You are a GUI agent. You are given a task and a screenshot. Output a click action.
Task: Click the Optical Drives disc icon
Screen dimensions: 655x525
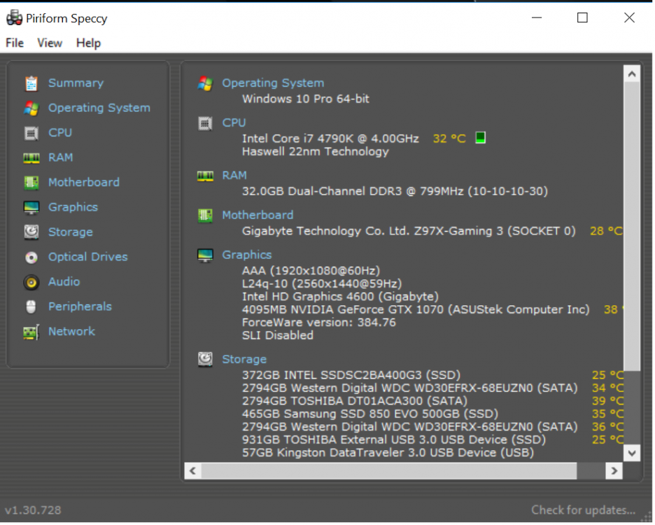click(31, 258)
